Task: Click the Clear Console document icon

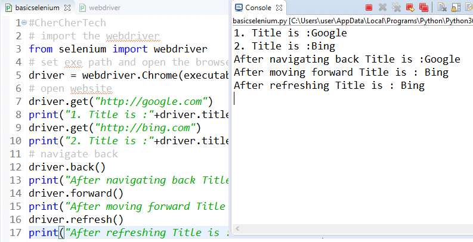Action: 442,7
